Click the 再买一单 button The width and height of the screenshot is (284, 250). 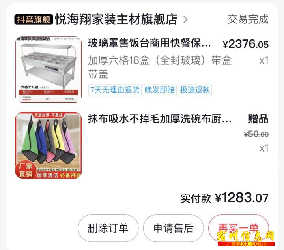click(x=238, y=228)
